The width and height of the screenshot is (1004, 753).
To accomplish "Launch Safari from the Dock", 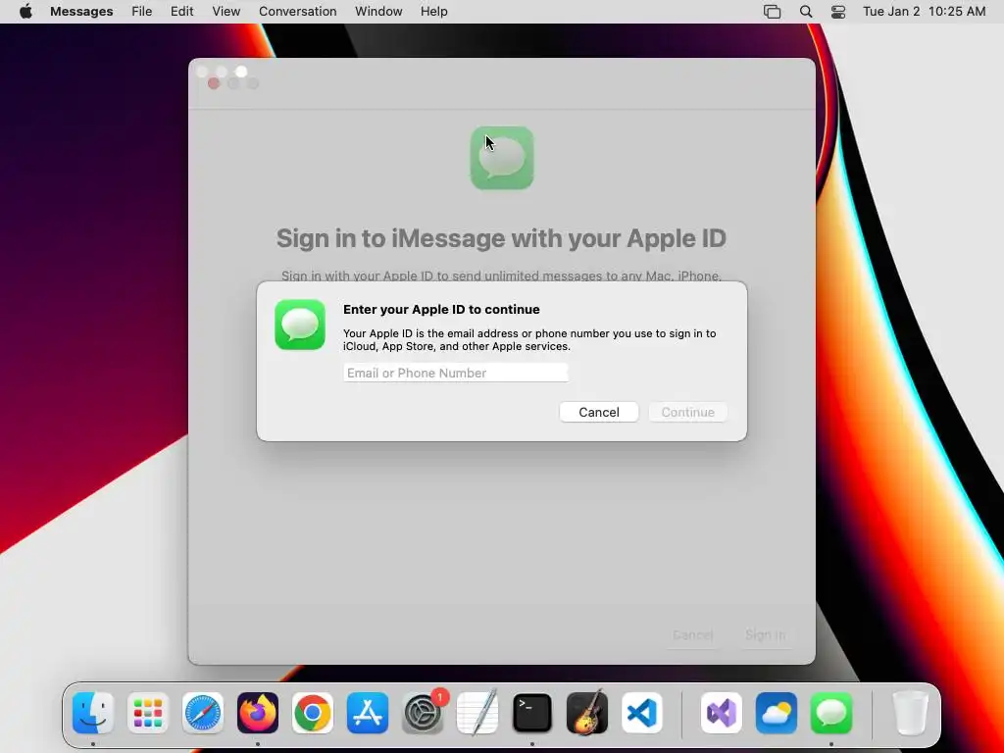I will pos(203,713).
